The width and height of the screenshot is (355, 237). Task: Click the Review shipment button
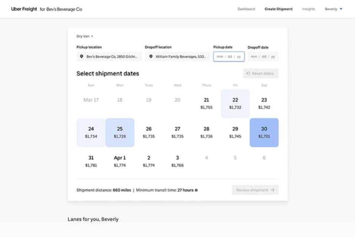click(x=255, y=190)
